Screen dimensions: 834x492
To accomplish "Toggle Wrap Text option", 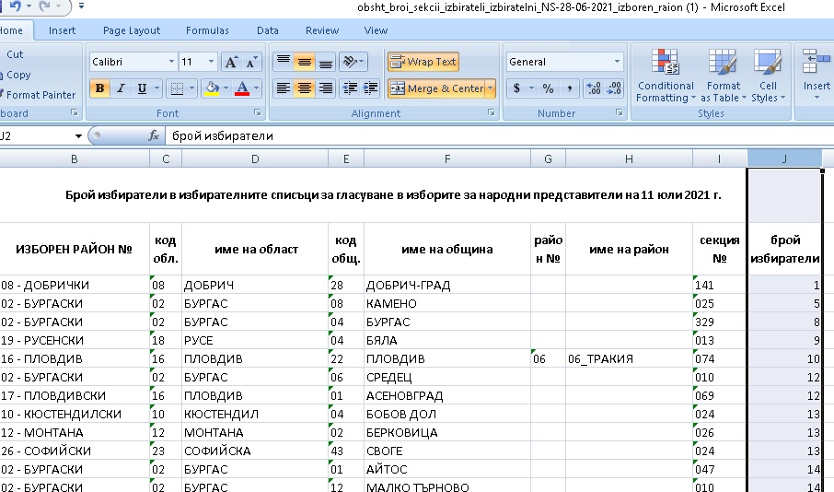I will click(x=423, y=62).
